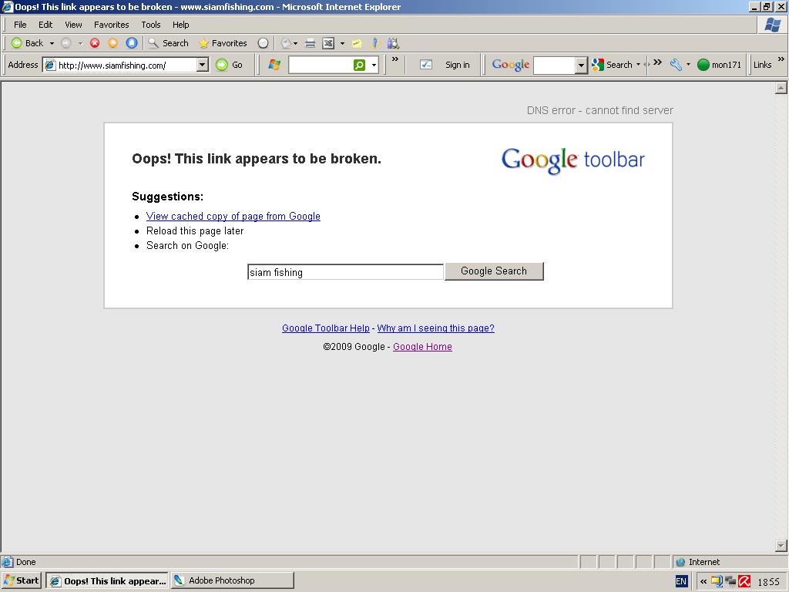This screenshot has height=592, width=789.
Task: Click the red Stop loading icon
Action: [95, 43]
